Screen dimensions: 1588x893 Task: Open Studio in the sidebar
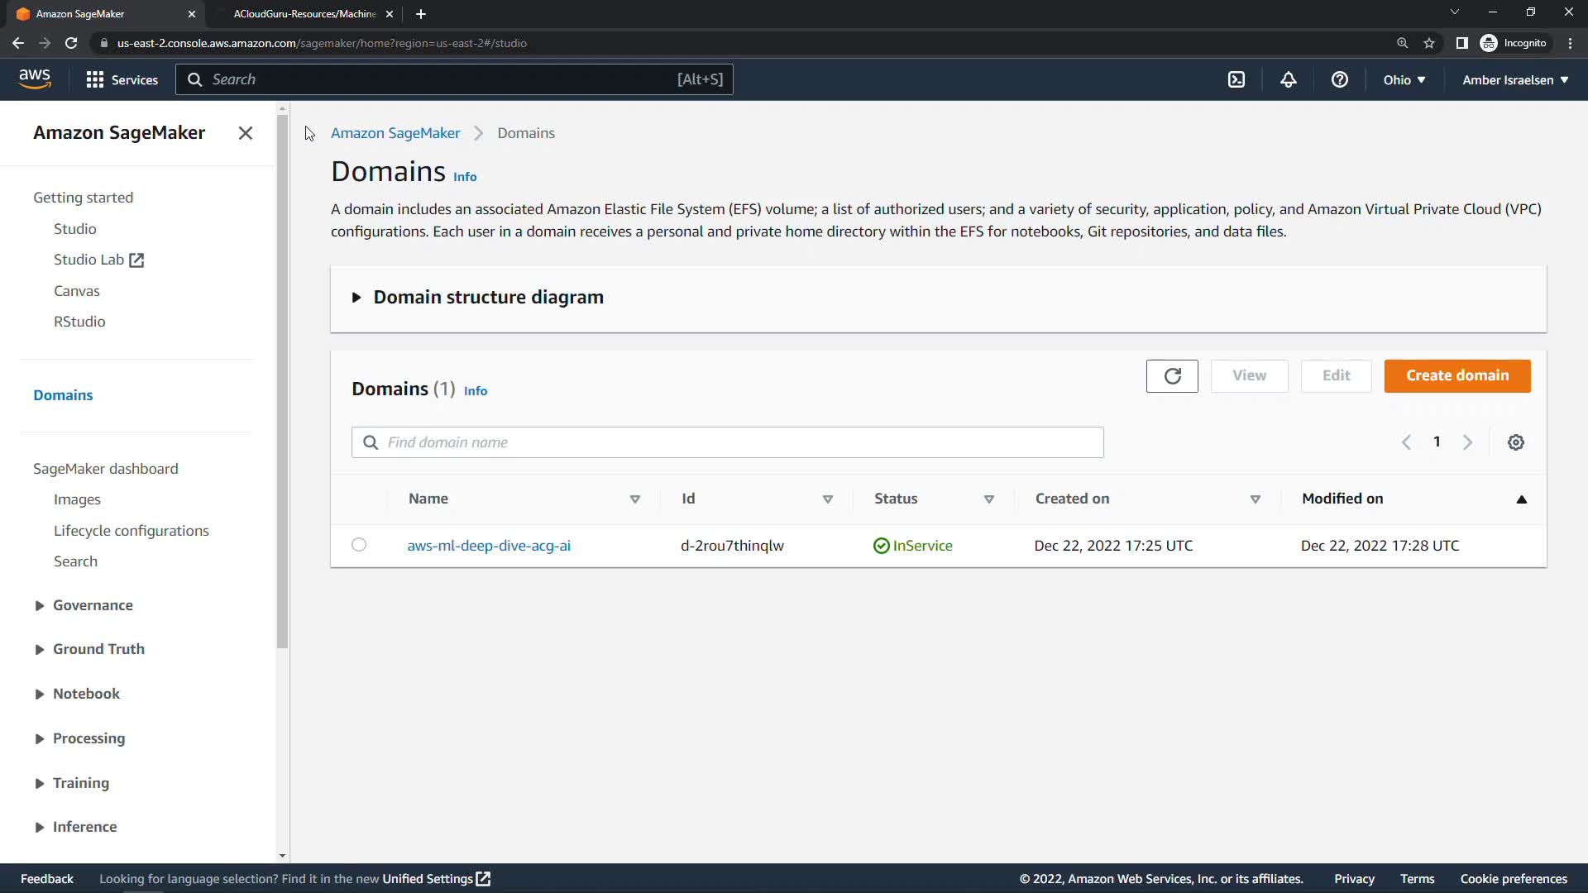74,229
